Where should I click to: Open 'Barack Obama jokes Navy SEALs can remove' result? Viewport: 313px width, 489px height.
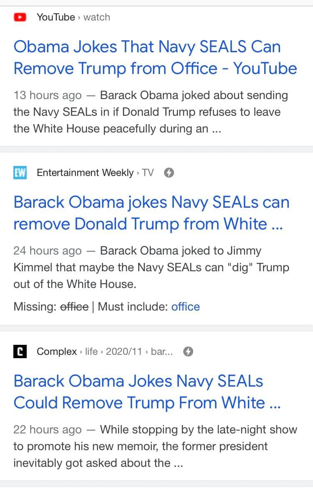[151, 213]
